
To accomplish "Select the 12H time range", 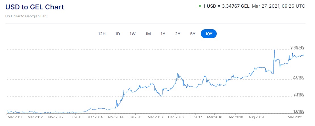I will [x=102, y=34].
